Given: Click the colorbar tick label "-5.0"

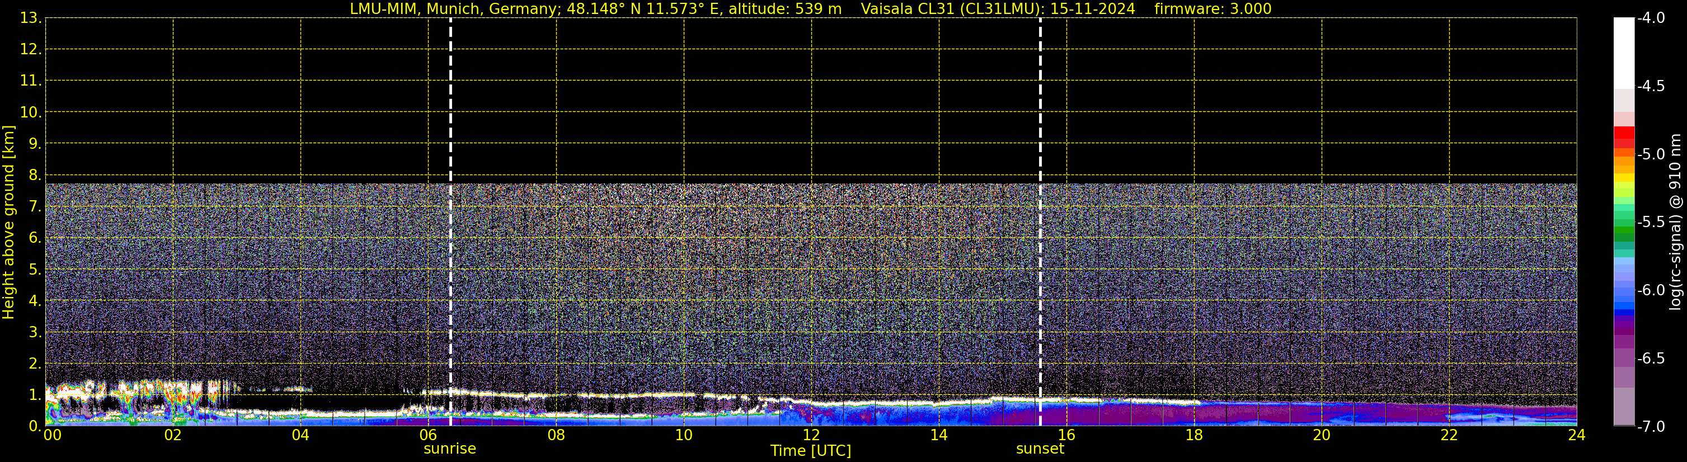Looking at the screenshot, I should pyautogui.click(x=1651, y=154).
